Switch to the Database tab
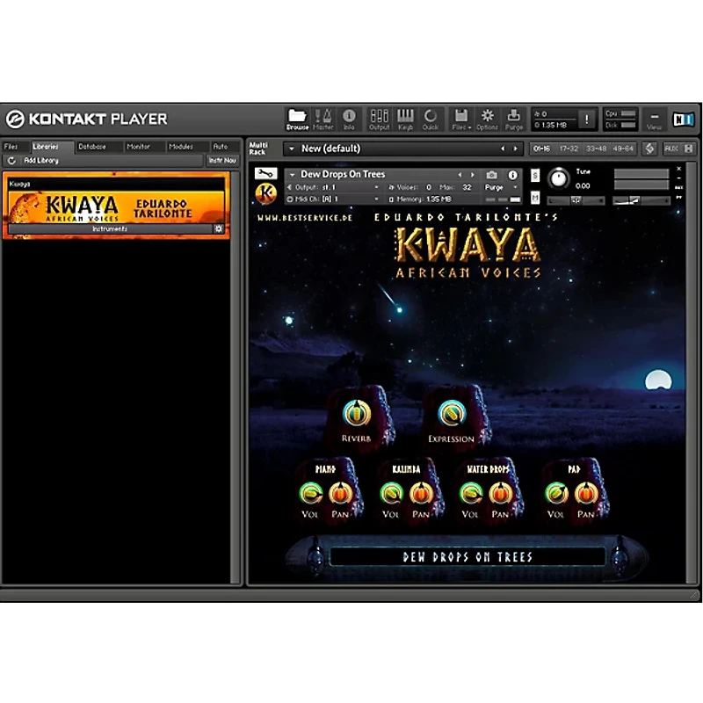This screenshot has width=703, height=703. tap(92, 147)
